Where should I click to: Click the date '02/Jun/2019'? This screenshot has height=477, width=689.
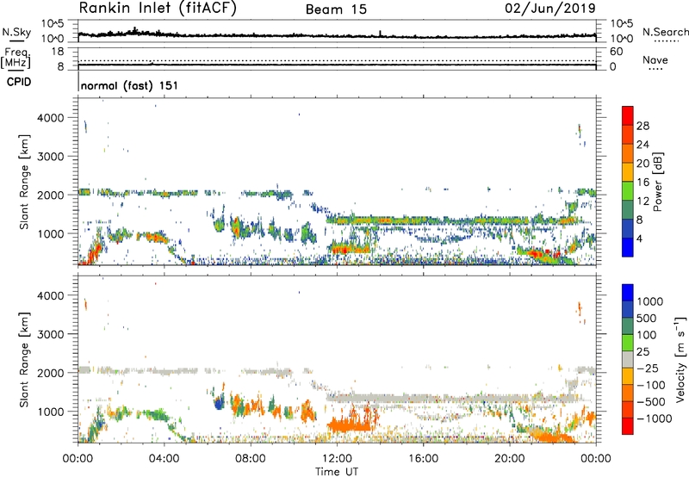pos(550,8)
